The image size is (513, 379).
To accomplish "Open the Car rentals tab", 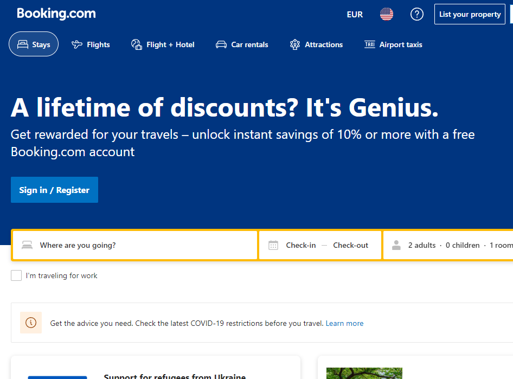I will [242, 44].
